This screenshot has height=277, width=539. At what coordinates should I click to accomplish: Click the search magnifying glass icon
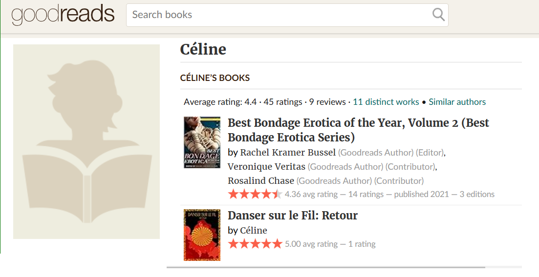tap(438, 15)
